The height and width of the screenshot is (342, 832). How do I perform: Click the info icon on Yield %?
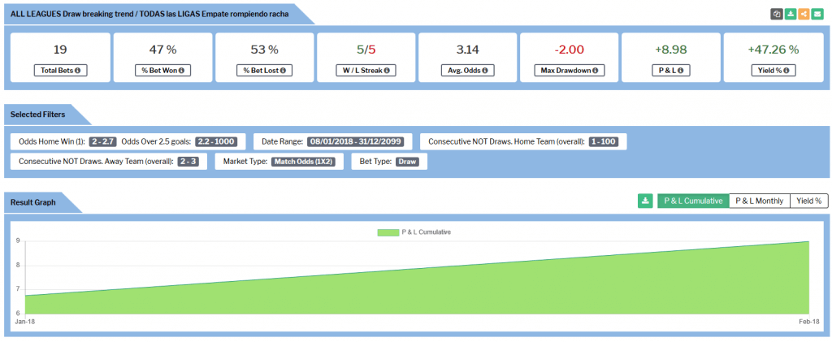click(x=786, y=71)
